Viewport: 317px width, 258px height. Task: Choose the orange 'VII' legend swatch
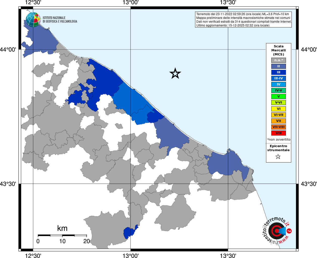[278, 121]
